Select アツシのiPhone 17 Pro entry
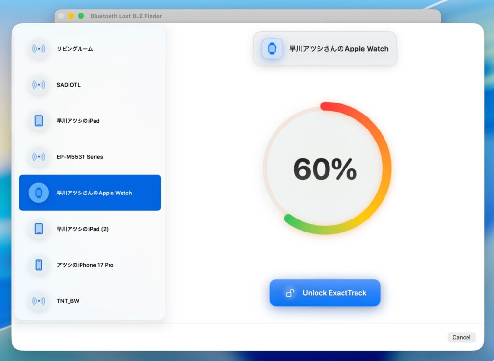The image size is (494, 361). pyautogui.click(x=85, y=265)
